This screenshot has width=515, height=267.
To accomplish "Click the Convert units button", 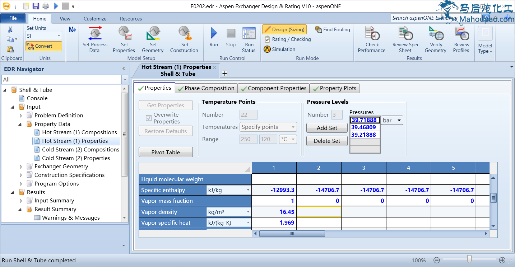I will point(43,46).
